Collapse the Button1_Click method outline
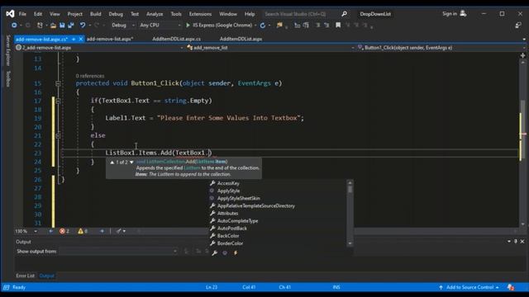 [58, 83]
